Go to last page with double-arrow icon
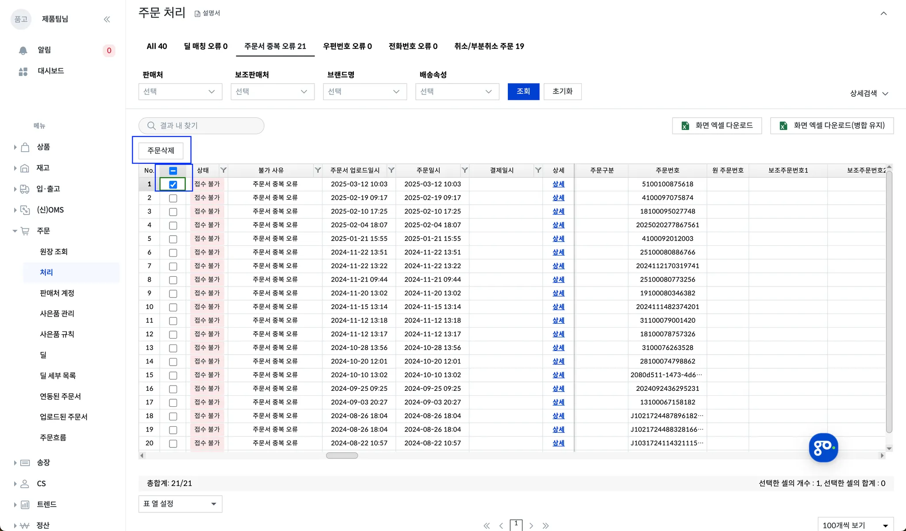This screenshot has width=906, height=531. pyautogui.click(x=545, y=526)
